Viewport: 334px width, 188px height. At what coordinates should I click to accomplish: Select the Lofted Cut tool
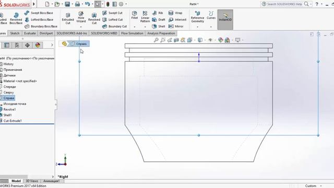pos(113,20)
